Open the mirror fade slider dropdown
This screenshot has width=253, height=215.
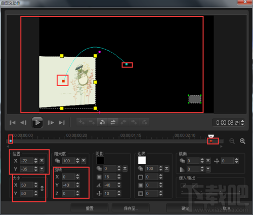pos(208,169)
